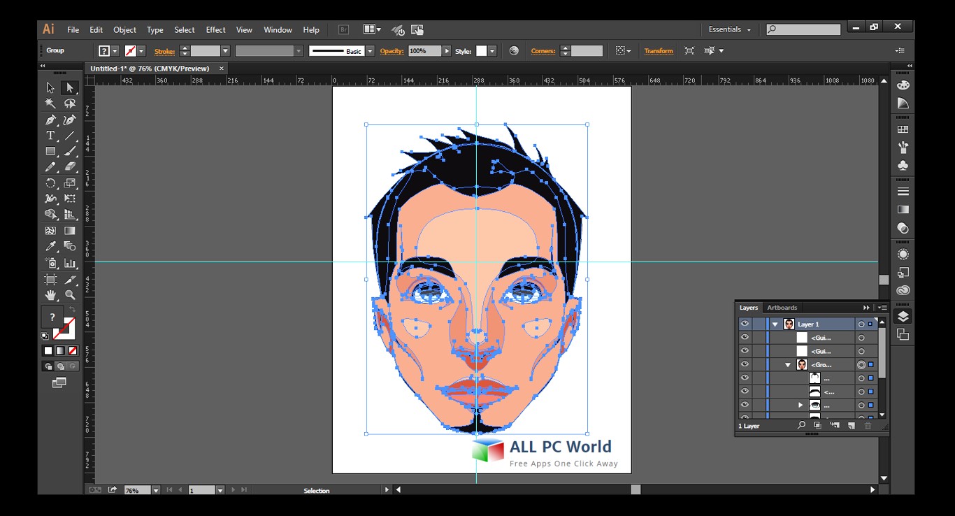Open the Window menu
955x516 pixels.
click(x=278, y=29)
